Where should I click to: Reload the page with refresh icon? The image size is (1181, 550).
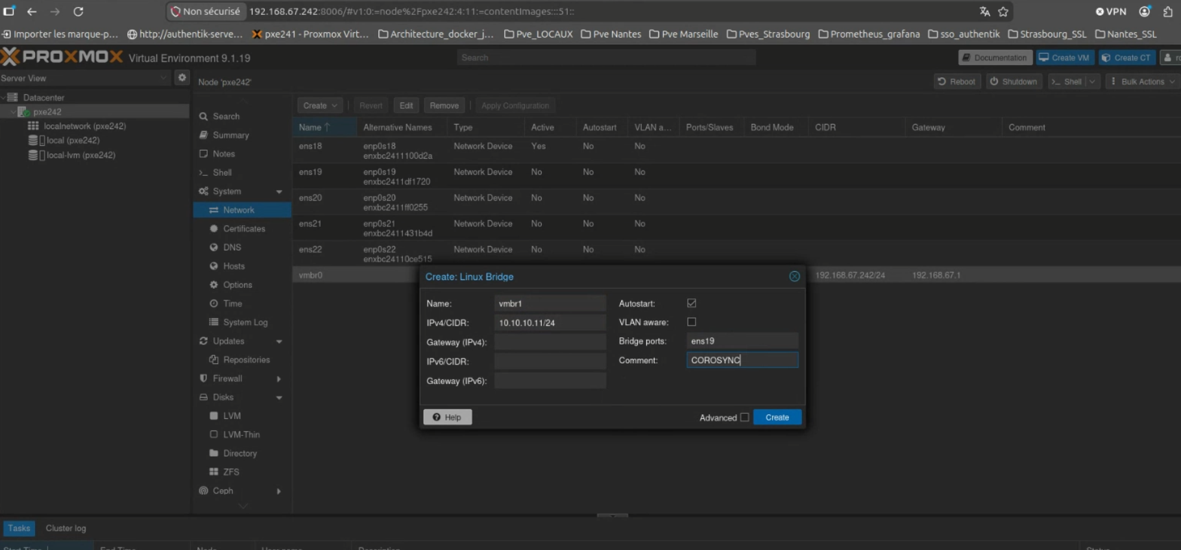(x=78, y=12)
